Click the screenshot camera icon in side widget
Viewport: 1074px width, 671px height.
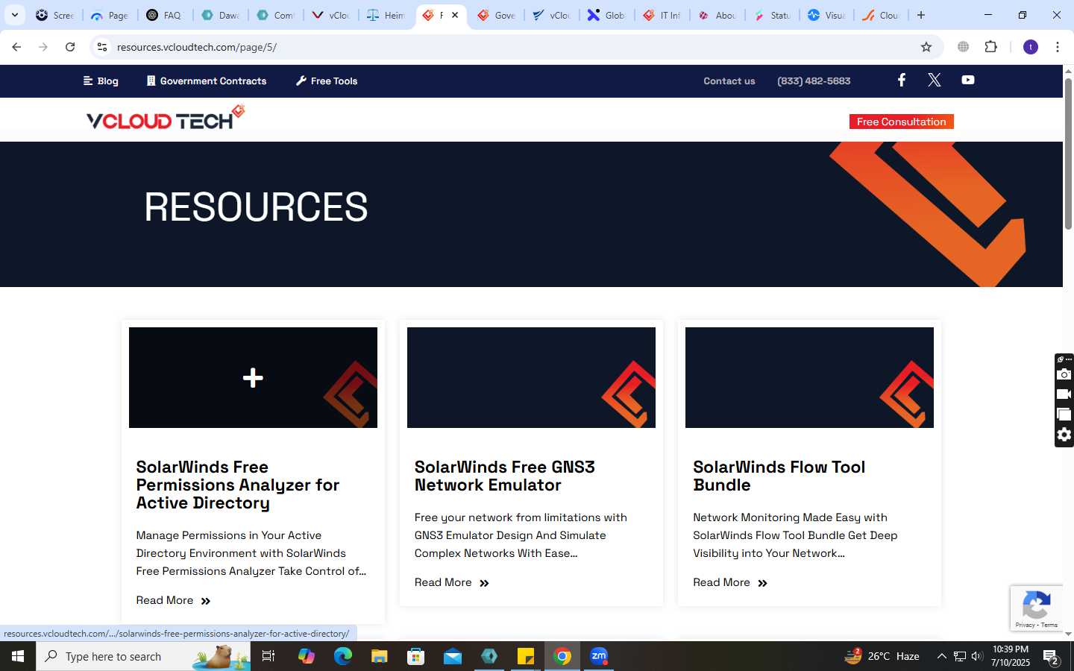tap(1064, 374)
